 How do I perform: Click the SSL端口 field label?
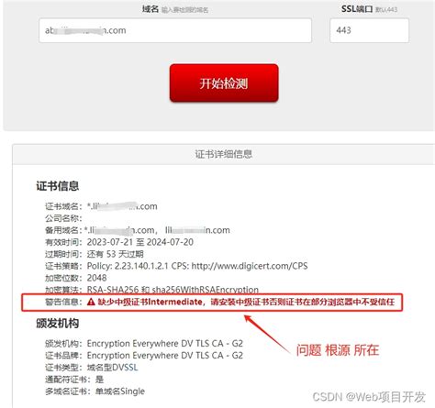(x=357, y=9)
